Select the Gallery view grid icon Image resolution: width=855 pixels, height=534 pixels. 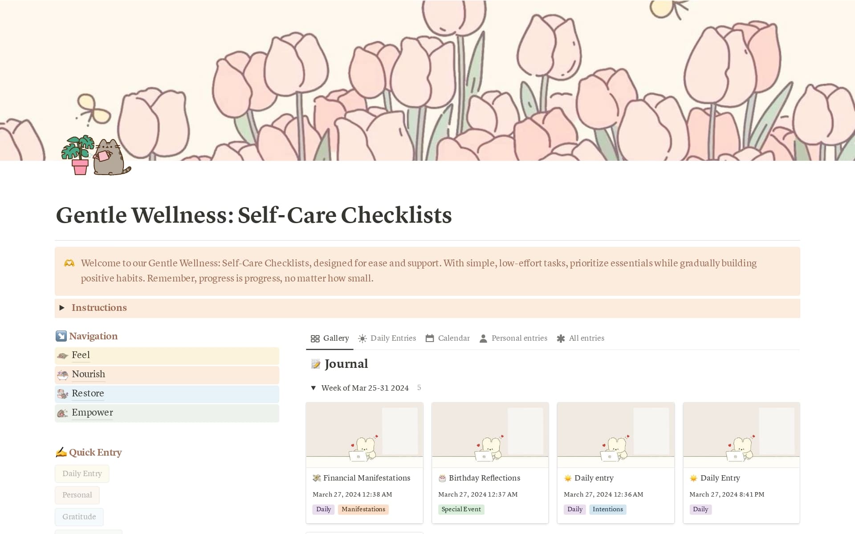316,338
